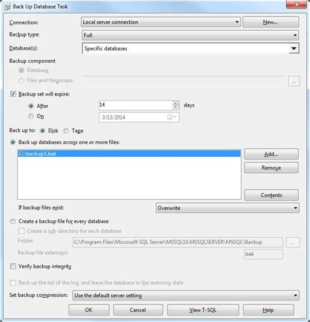Click the Cancel button

click(x=138, y=310)
